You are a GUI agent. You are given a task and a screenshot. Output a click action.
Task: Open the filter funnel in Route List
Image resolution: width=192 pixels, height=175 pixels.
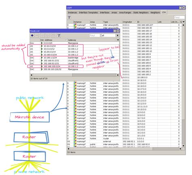(59, 36)
